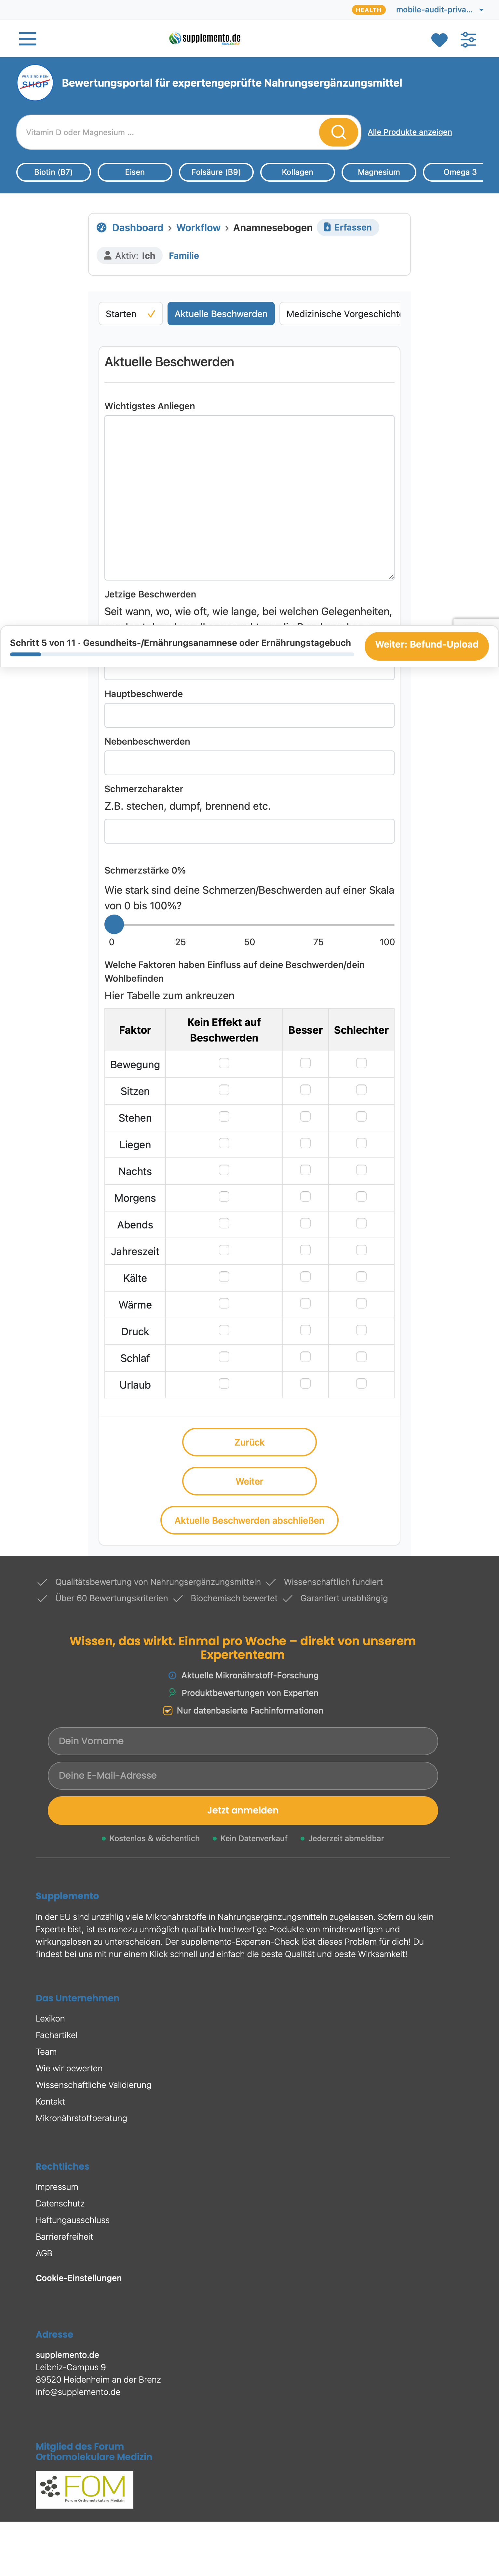Open the filter sliders icon in header
The image size is (499, 2576).
(468, 40)
